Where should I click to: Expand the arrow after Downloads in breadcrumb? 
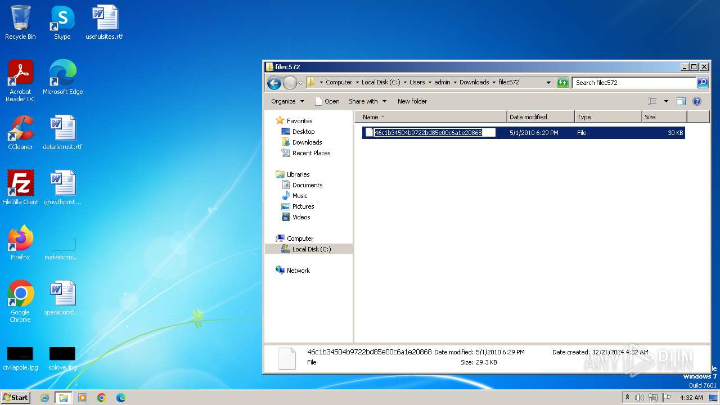tap(494, 82)
